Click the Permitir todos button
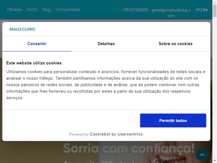This screenshot has width=217, height=163. [173, 120]
